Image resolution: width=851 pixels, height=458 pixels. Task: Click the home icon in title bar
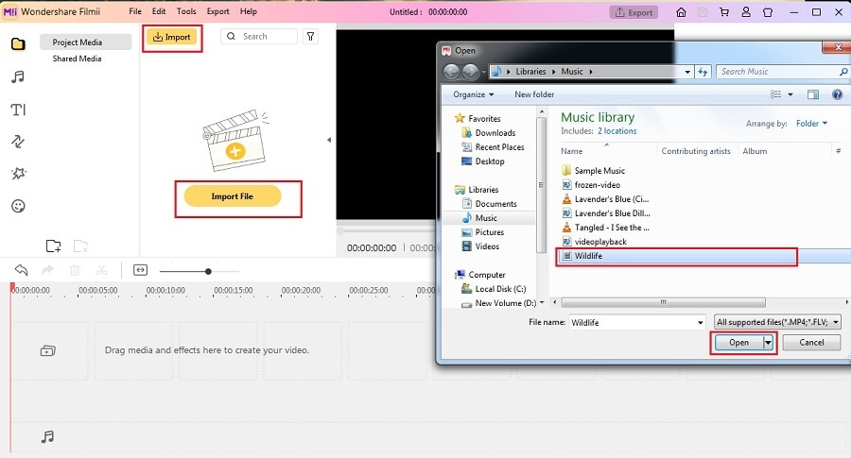(x=681, y=12)
